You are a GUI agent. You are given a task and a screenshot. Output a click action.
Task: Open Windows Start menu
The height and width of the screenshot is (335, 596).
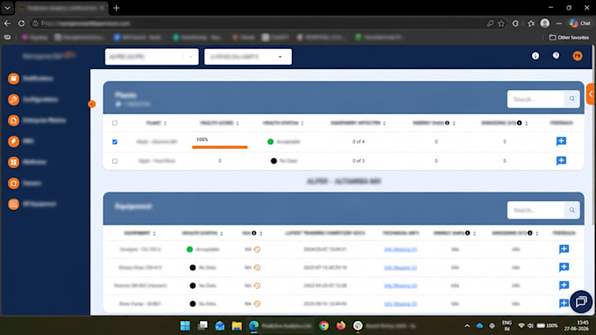pyautogui.click(x=185, y=325)
